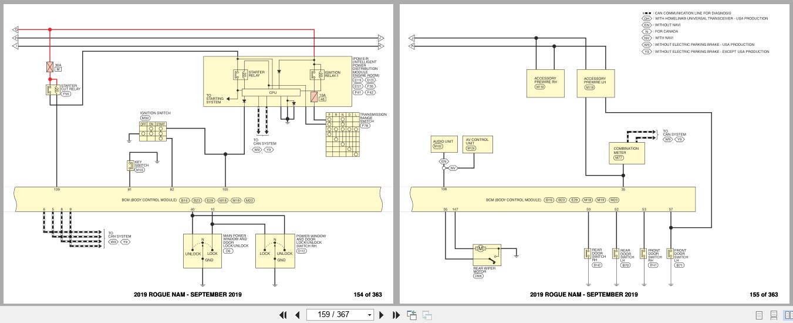
Task: Click the 'ACCESSORY PREWIRE LH' box
Action: pyautogui.click(x=595, y=82)
